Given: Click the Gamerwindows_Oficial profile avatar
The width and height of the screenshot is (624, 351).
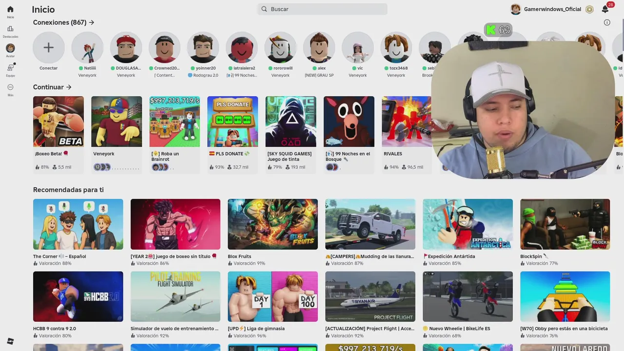Looking at the screenshot, I should point(515,9).
